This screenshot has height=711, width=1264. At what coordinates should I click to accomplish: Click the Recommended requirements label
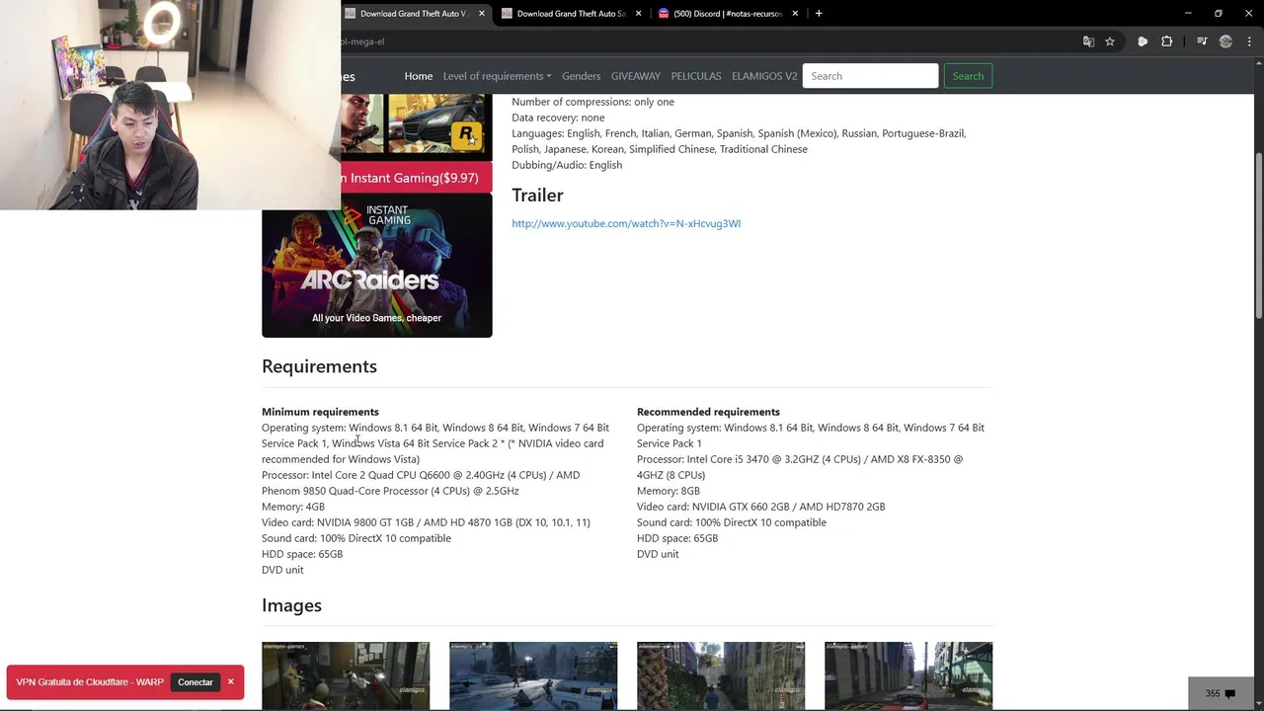point(708,412)
